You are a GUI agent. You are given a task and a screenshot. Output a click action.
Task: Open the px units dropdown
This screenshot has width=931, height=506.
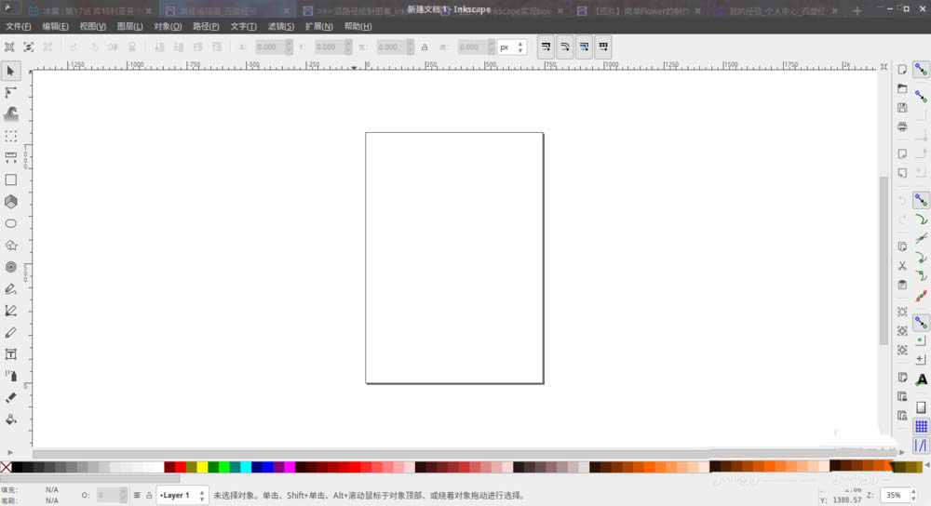[512, 47]
